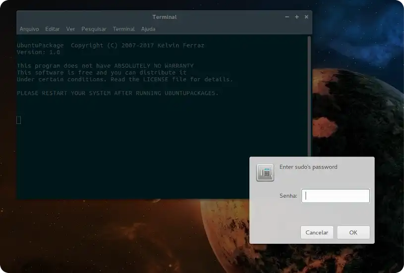Click the 'Version: 1.0' line

(x=38, y=52)
